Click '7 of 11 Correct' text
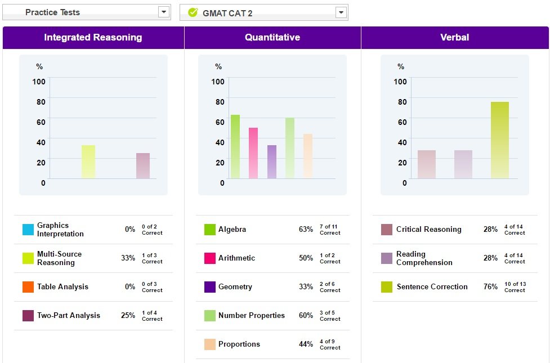Image resolution: width=550 pixels, height=363 pixels. coord(330,230)
